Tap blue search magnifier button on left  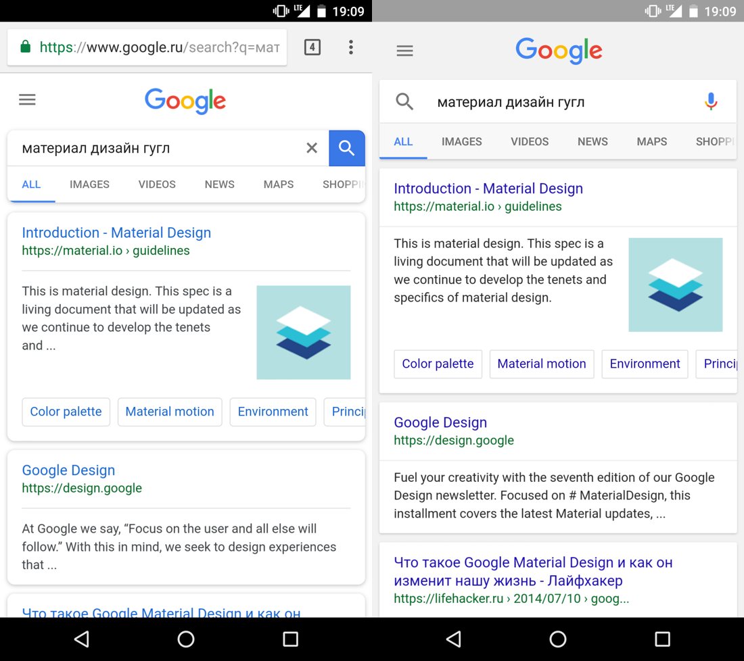pyautogui.click(x=347, y=148)
